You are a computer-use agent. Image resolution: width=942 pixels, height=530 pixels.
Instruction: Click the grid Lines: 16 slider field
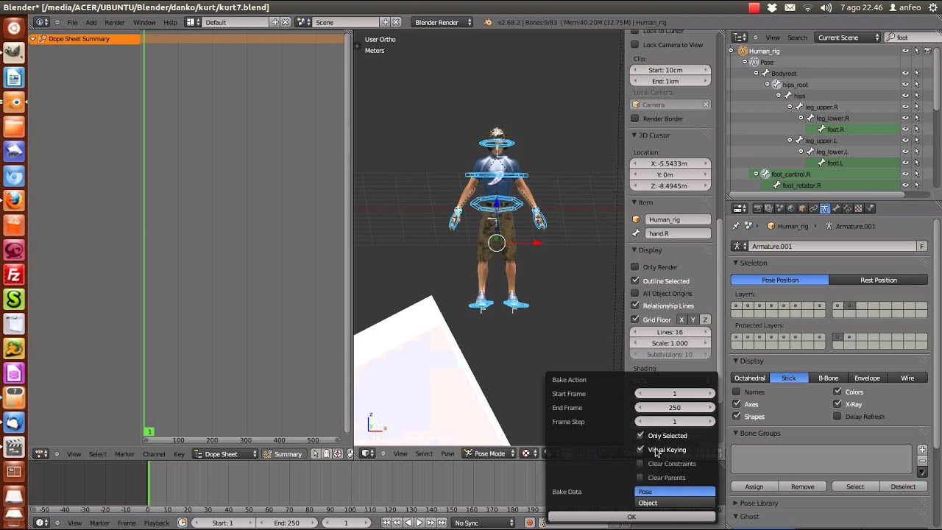coord(670,332)
